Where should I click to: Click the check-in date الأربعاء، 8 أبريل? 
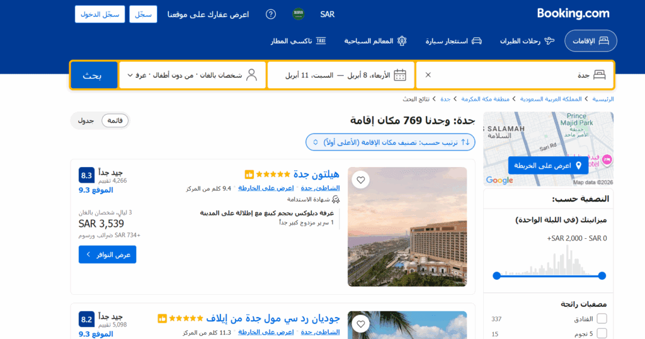pyautogui.click(x=369, y=75)
